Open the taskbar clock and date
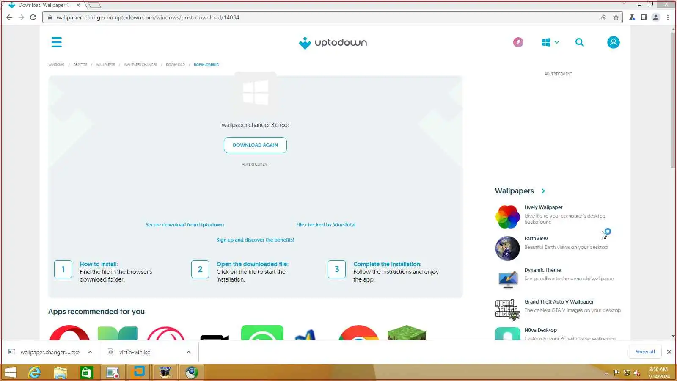677x381 pixels. 658,373
